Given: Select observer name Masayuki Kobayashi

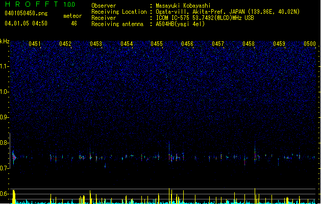Looking at the screenshot, I should point(183,6).
